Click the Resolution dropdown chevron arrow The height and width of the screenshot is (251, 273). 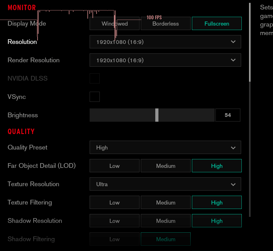coord(233,42)
